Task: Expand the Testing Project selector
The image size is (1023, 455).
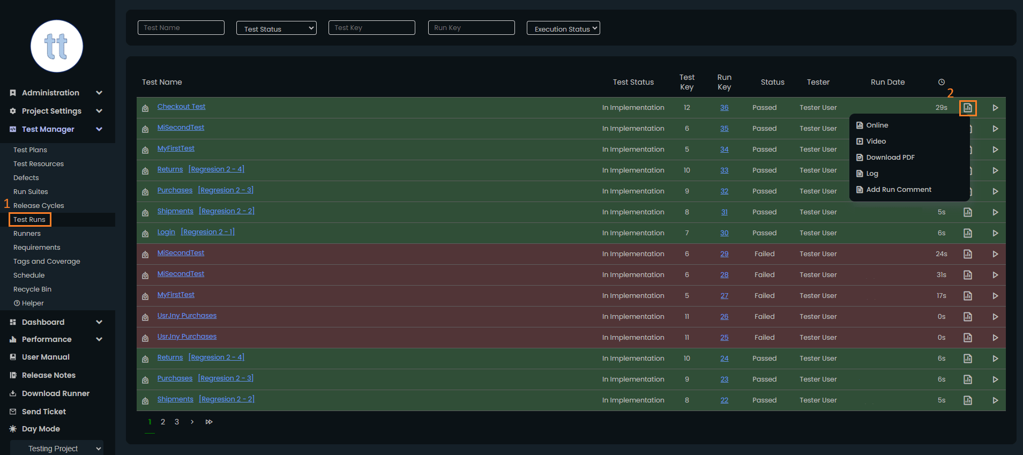Action: click(x=57, y=449)
